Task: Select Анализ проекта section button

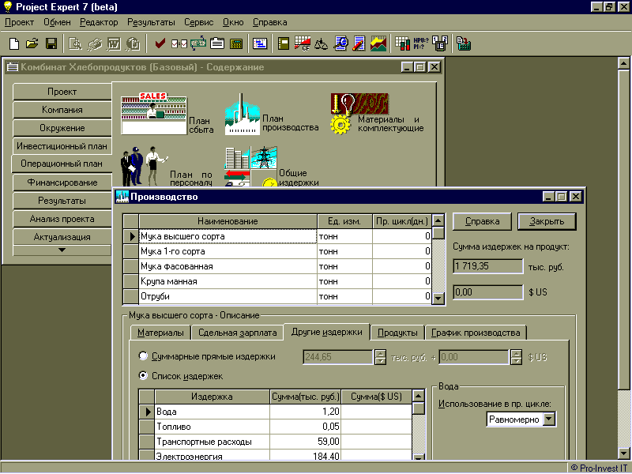Action: 62,219
